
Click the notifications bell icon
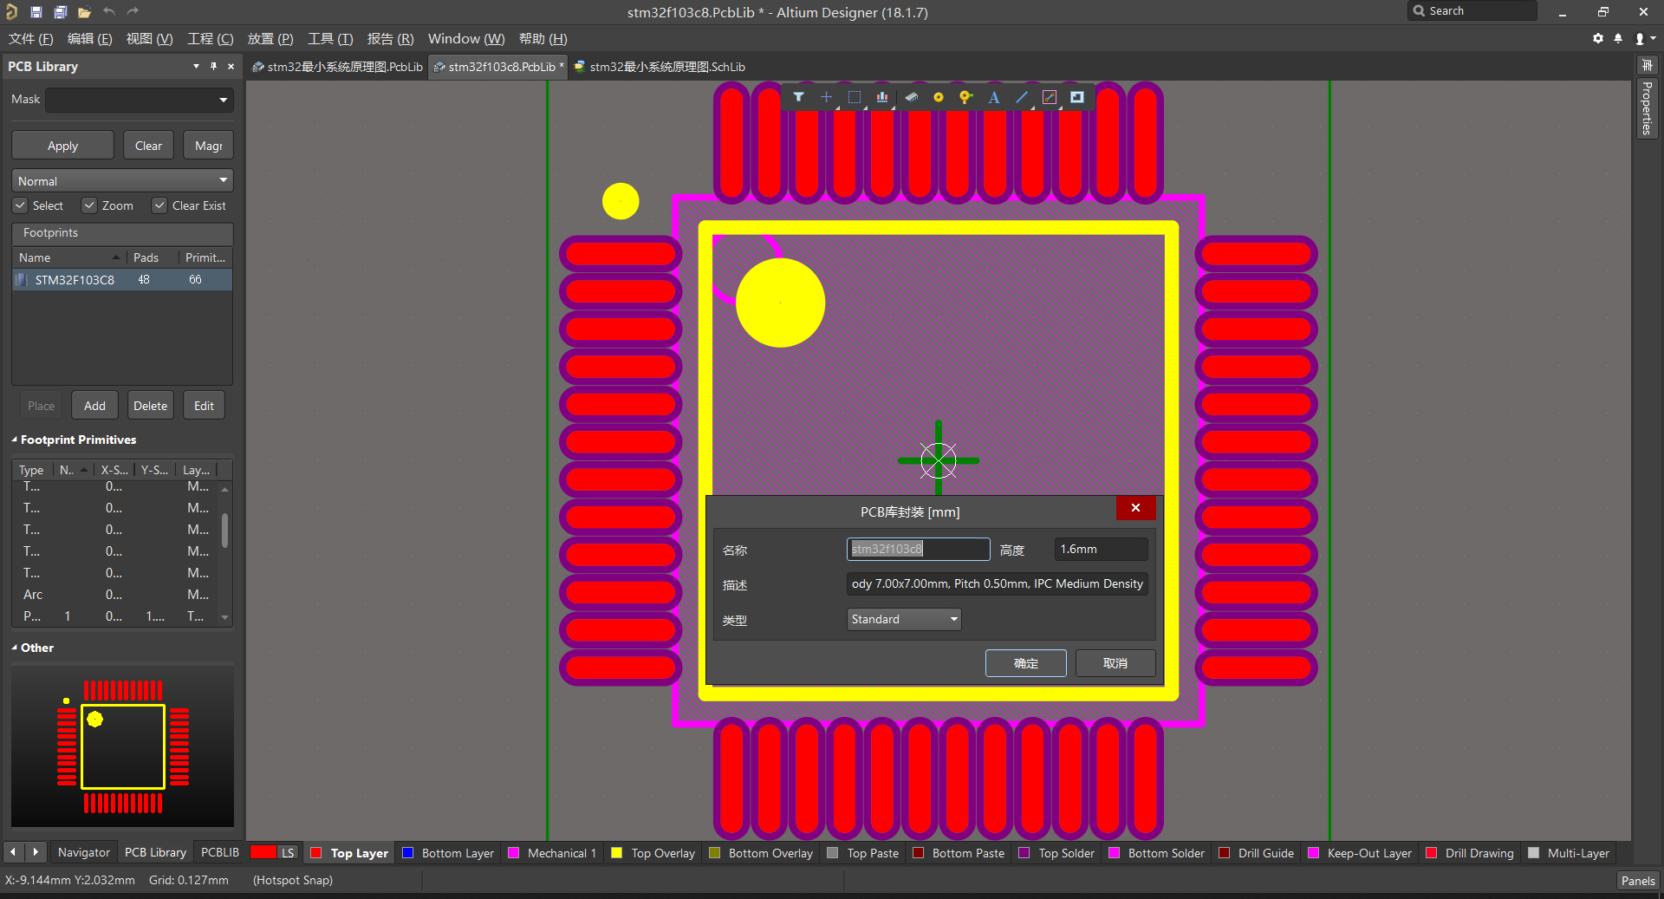point(1618,38)
